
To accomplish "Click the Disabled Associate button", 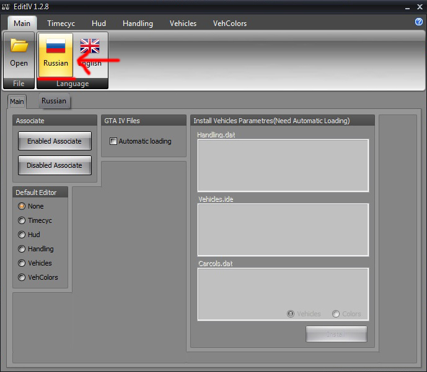I will [55, 165].
